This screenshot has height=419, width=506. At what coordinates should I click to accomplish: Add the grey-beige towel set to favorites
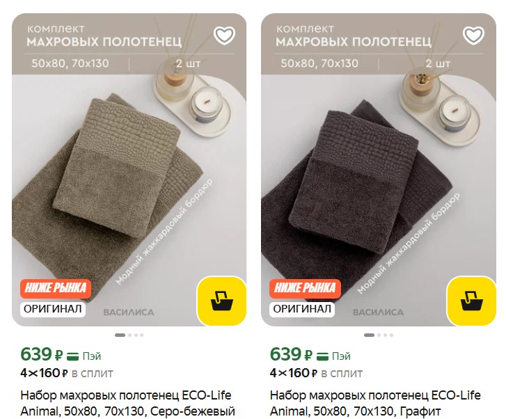[x=224, y=35]
